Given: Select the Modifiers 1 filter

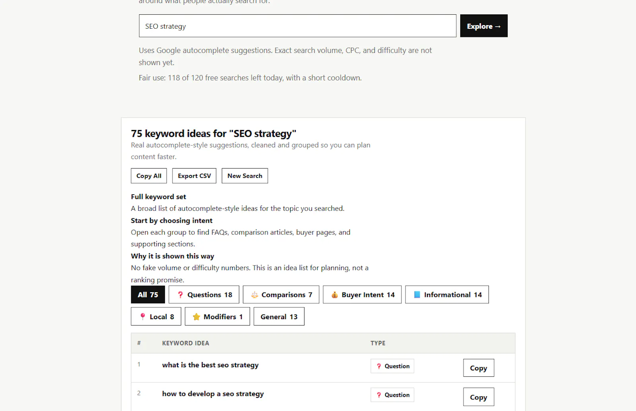Looking at the screenshot, I should [217, 316].
